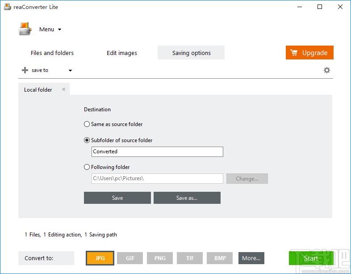Viewport: 351px width, 274px height.
Task: Click the shopping cart icon on Upgrade
Action: click(x=294, y=53)
